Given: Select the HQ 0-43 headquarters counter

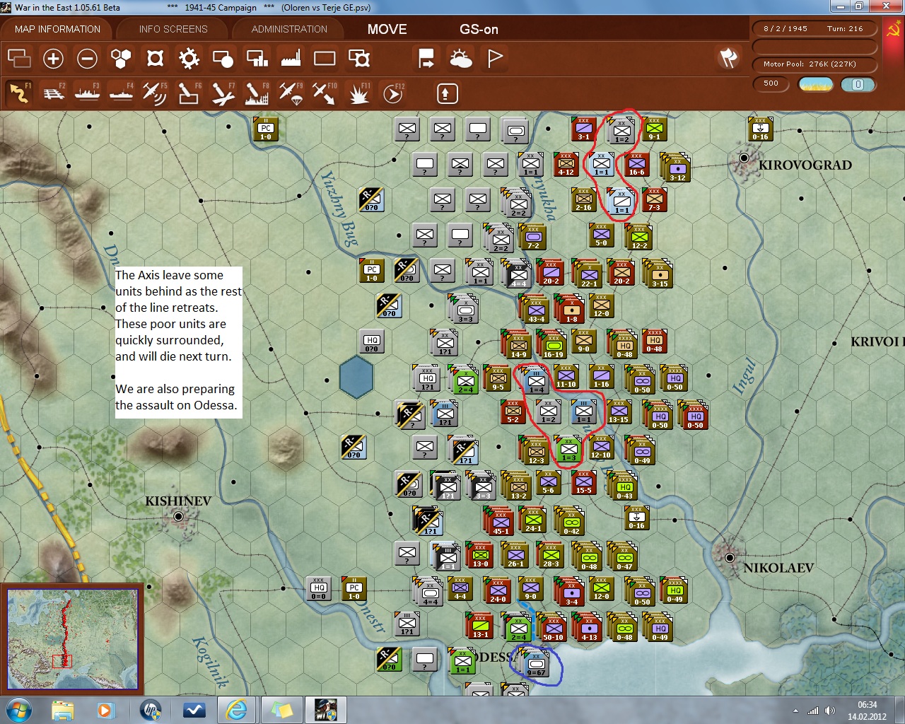Looking at the screenshot, I should click(x=624, y=486).
